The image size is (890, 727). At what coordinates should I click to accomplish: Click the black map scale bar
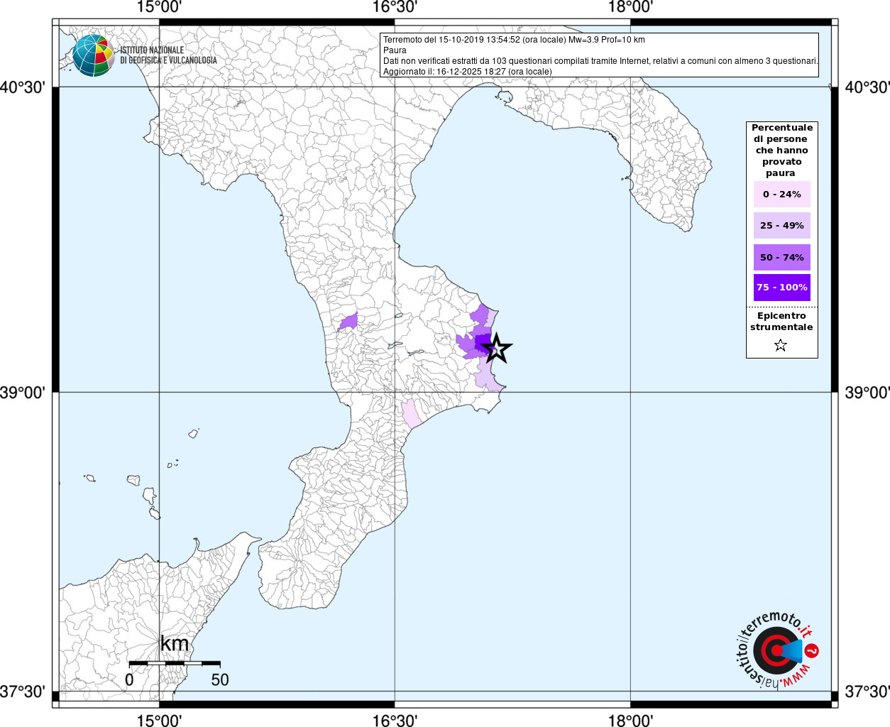(175, 663)
